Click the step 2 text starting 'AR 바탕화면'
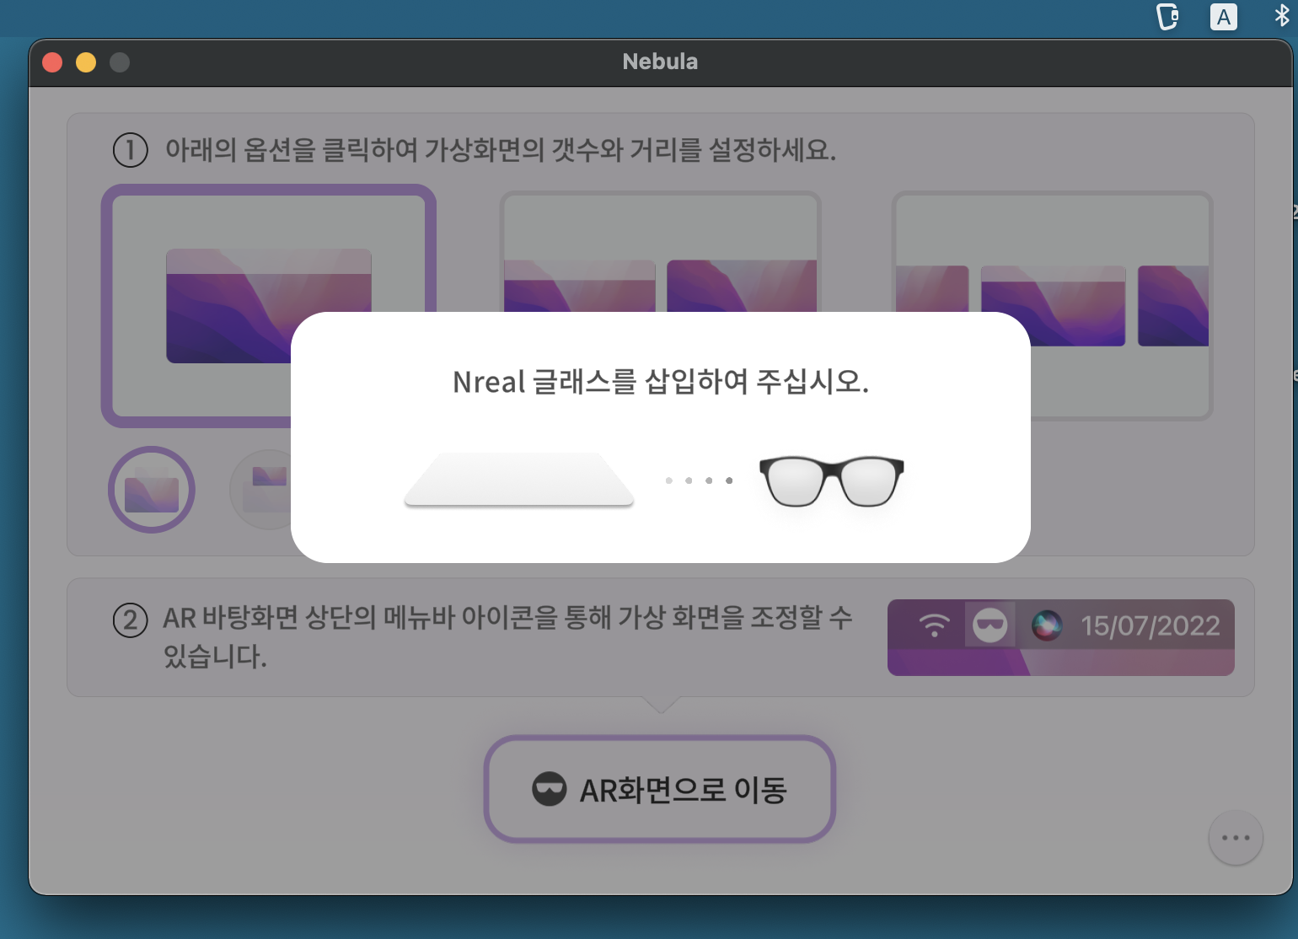Viewport: 1298px width, 939px height. (507, 636)
